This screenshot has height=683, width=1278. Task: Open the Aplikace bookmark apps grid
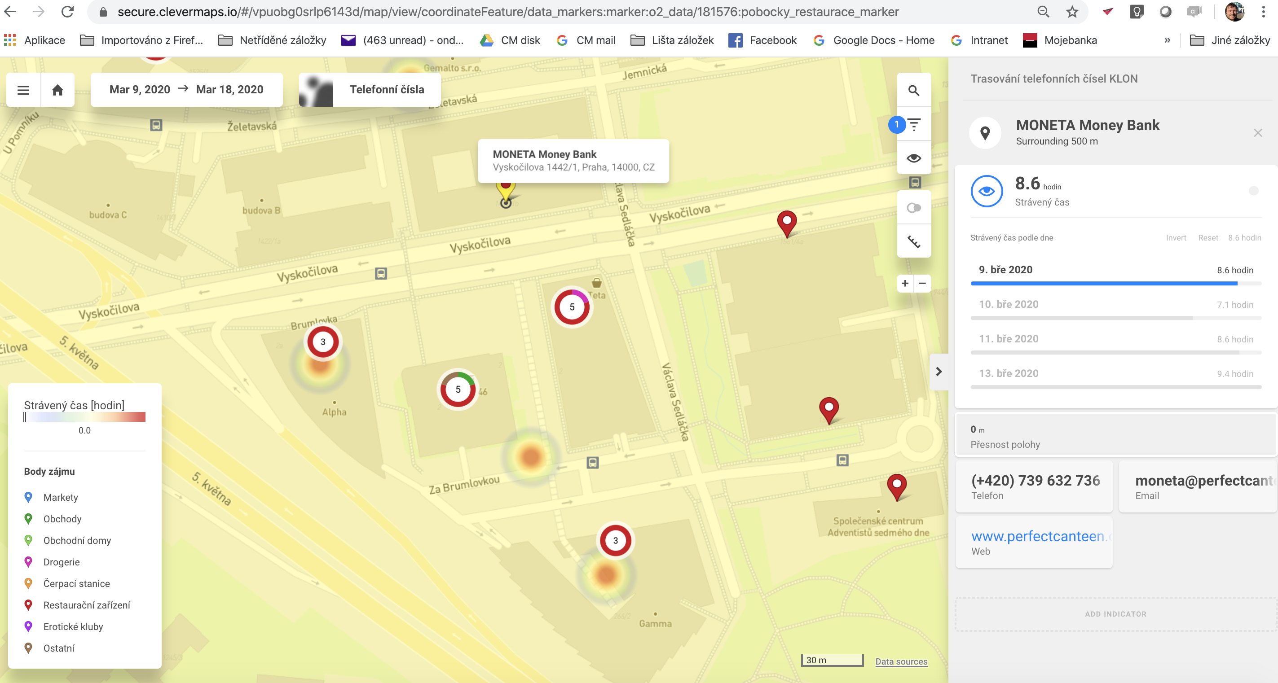click(34, 40)
